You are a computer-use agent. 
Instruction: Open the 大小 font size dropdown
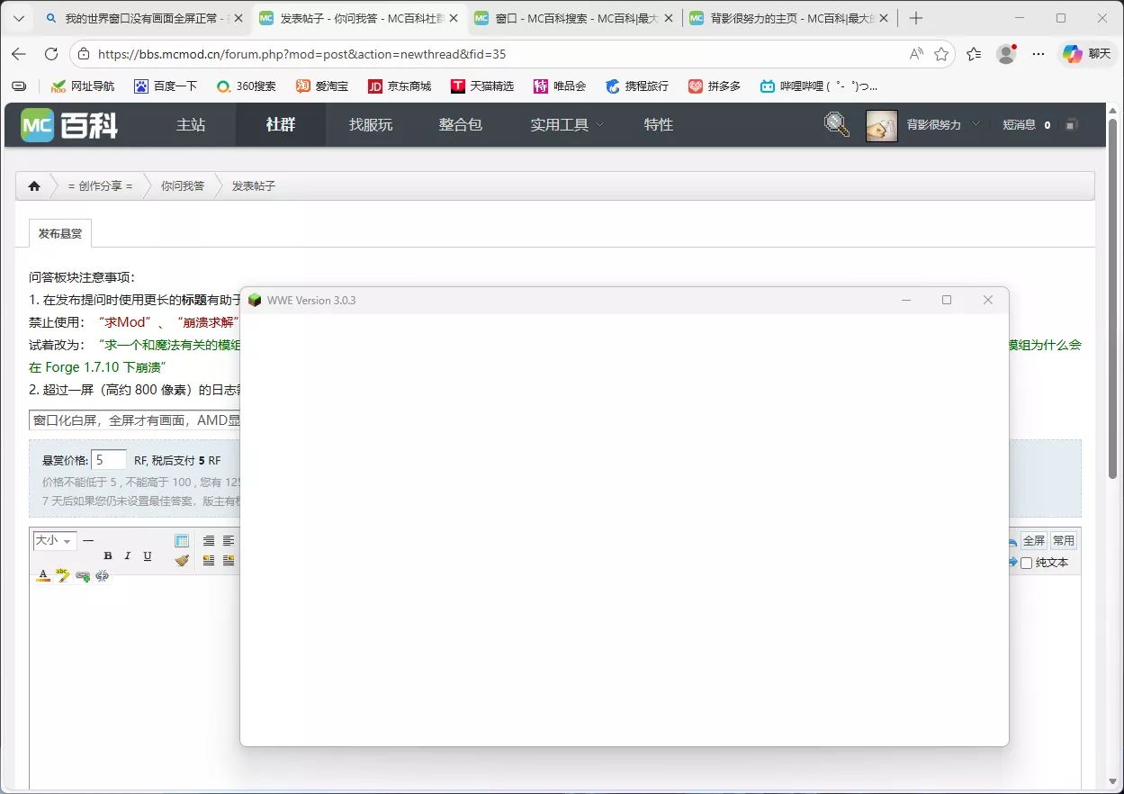click(52, 540)
